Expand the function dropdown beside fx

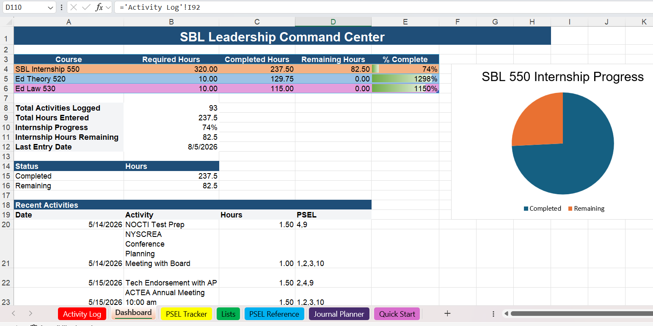pyautogui.click(x=108, y=7)
